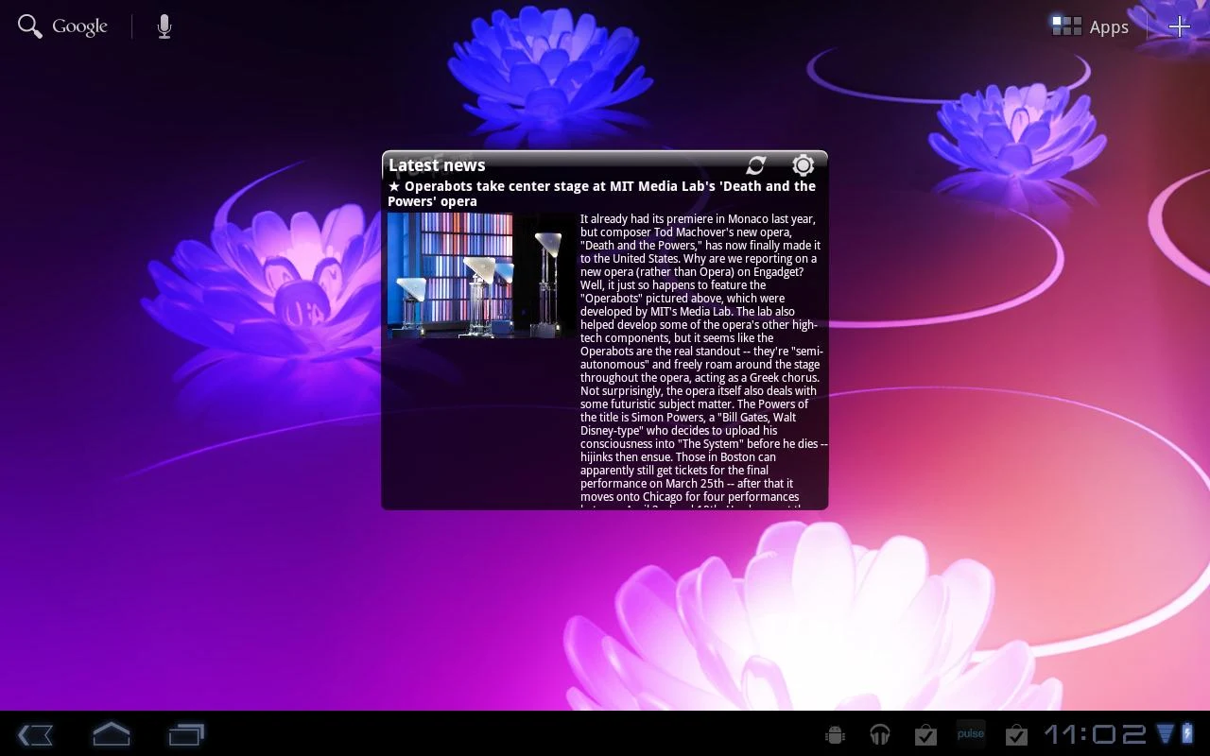Add a widget with the plus icon
This screenshot has width=1210, height=756.
[1179, 26]
